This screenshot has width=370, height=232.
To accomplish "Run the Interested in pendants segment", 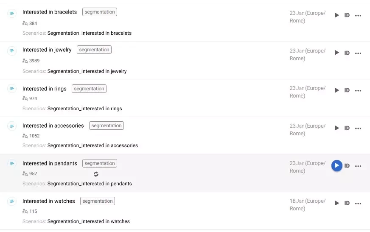I will coord(337,166).
